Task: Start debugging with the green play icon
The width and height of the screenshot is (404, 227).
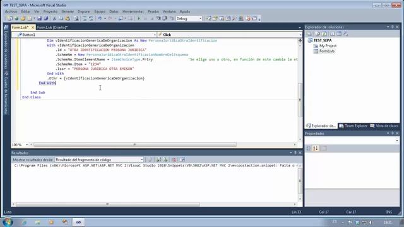Action: pos(139,18)
